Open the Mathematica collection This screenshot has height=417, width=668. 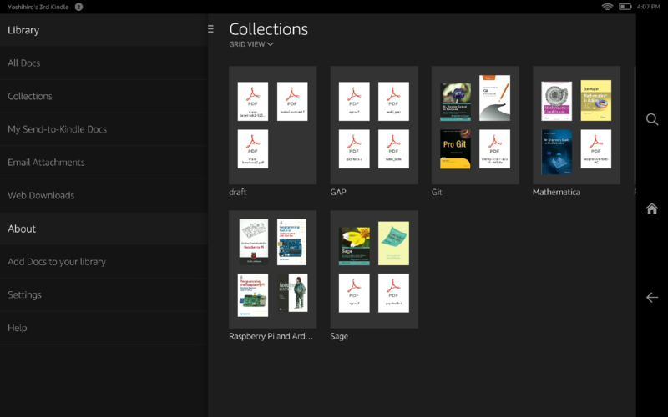[x=576, y=125]
